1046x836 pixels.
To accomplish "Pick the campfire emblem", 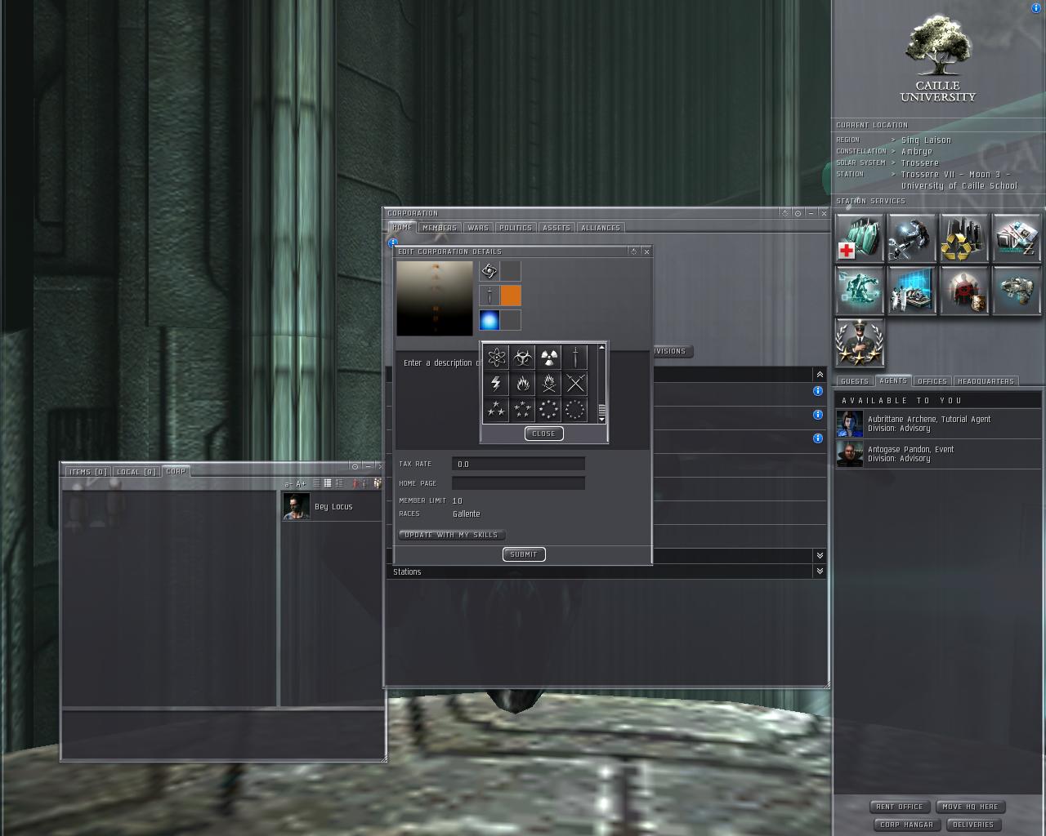I will pyautogui.click(x=549, y=384).
